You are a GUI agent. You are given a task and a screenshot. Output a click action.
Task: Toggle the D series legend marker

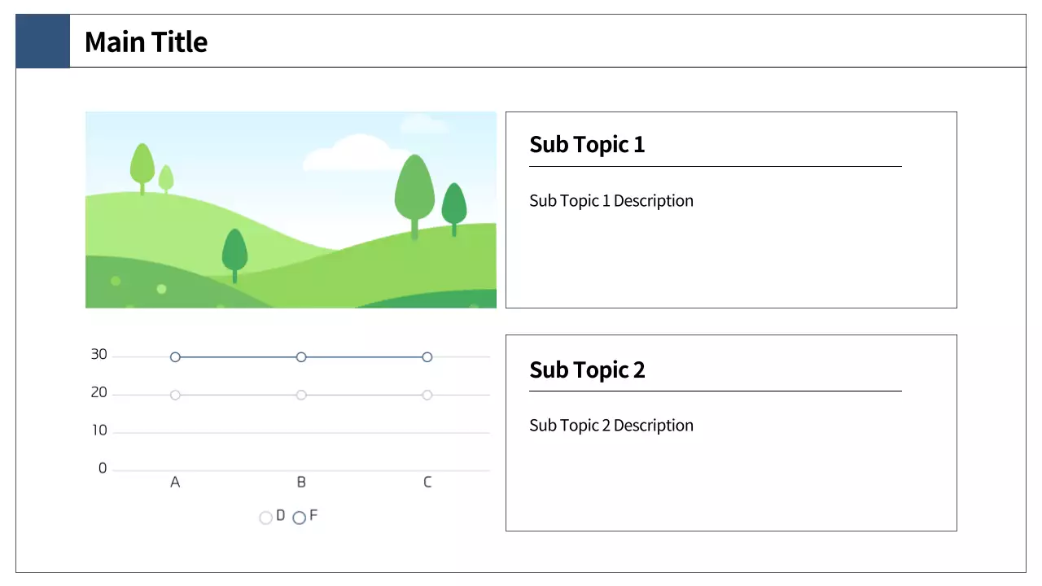click(266, 518)
